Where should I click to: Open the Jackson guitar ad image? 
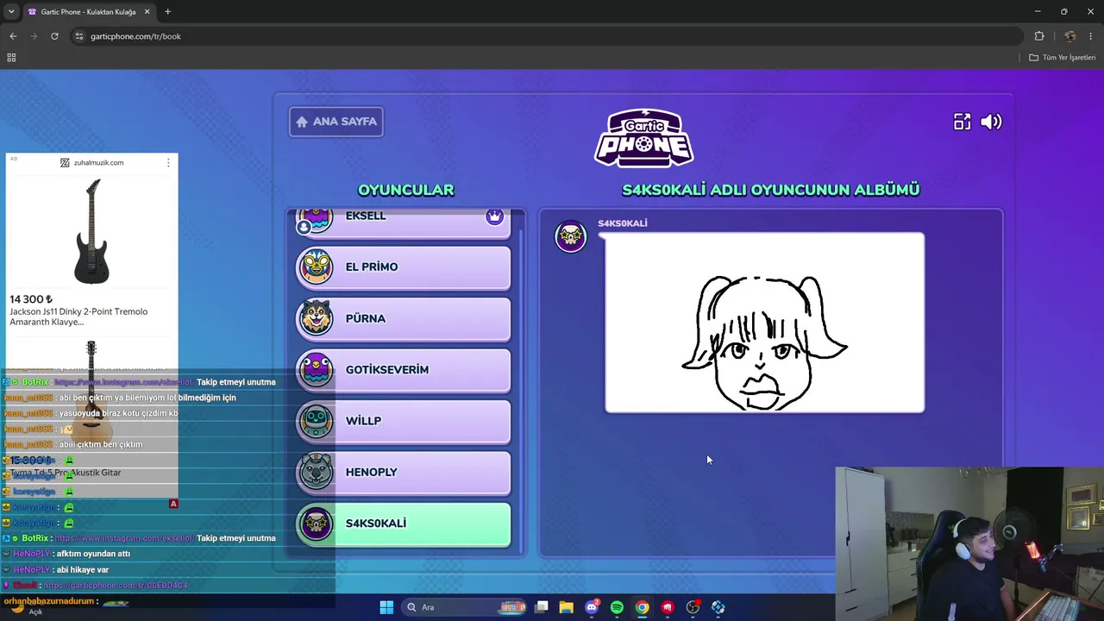91,231
